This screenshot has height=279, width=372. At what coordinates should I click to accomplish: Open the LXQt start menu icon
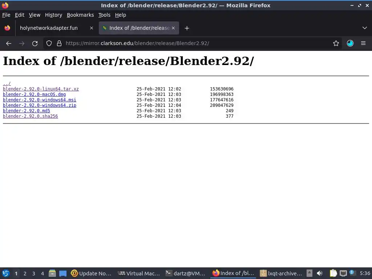click(6, 273)
